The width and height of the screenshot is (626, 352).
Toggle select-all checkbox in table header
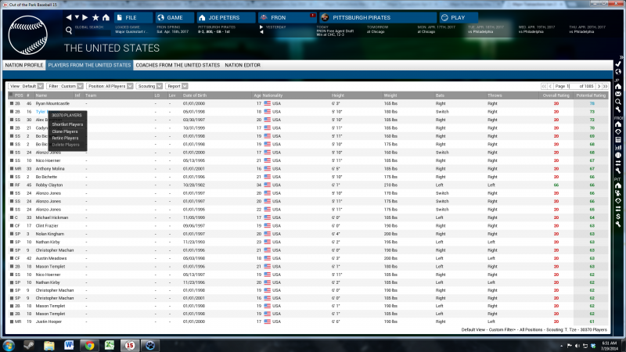(11, 95)
